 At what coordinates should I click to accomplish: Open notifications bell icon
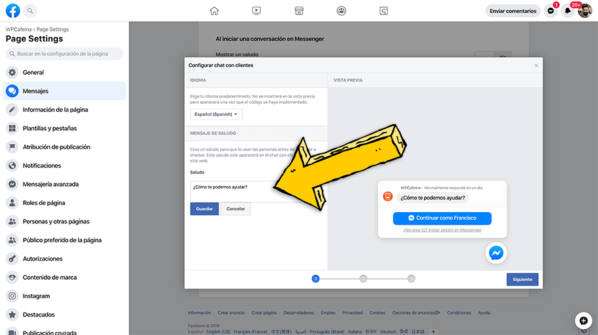[568, 11]
